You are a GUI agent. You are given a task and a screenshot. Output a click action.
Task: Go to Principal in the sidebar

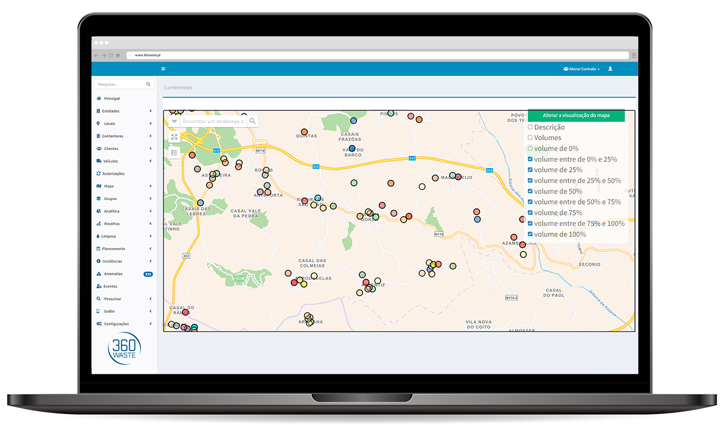[111, 98]
